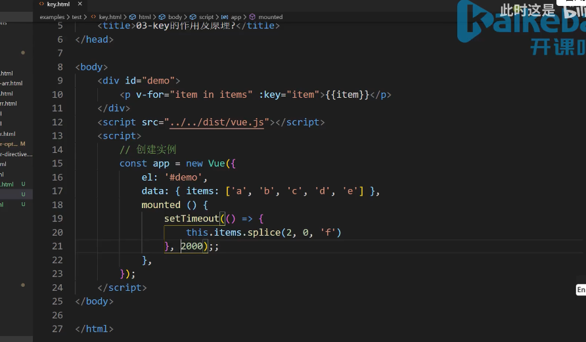Image resolution: width=586 pixels, height=342 pixels.
Task: Click the 'Vue' constructor on line 15
Action: (x=216, y=163)
